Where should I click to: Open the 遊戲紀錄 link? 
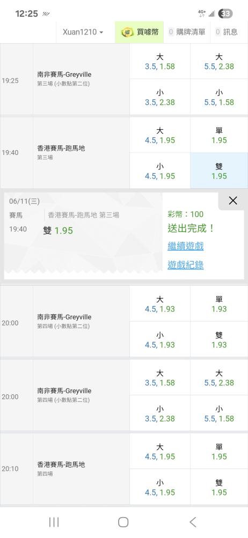pyautogui.click(x=186, y=265)
